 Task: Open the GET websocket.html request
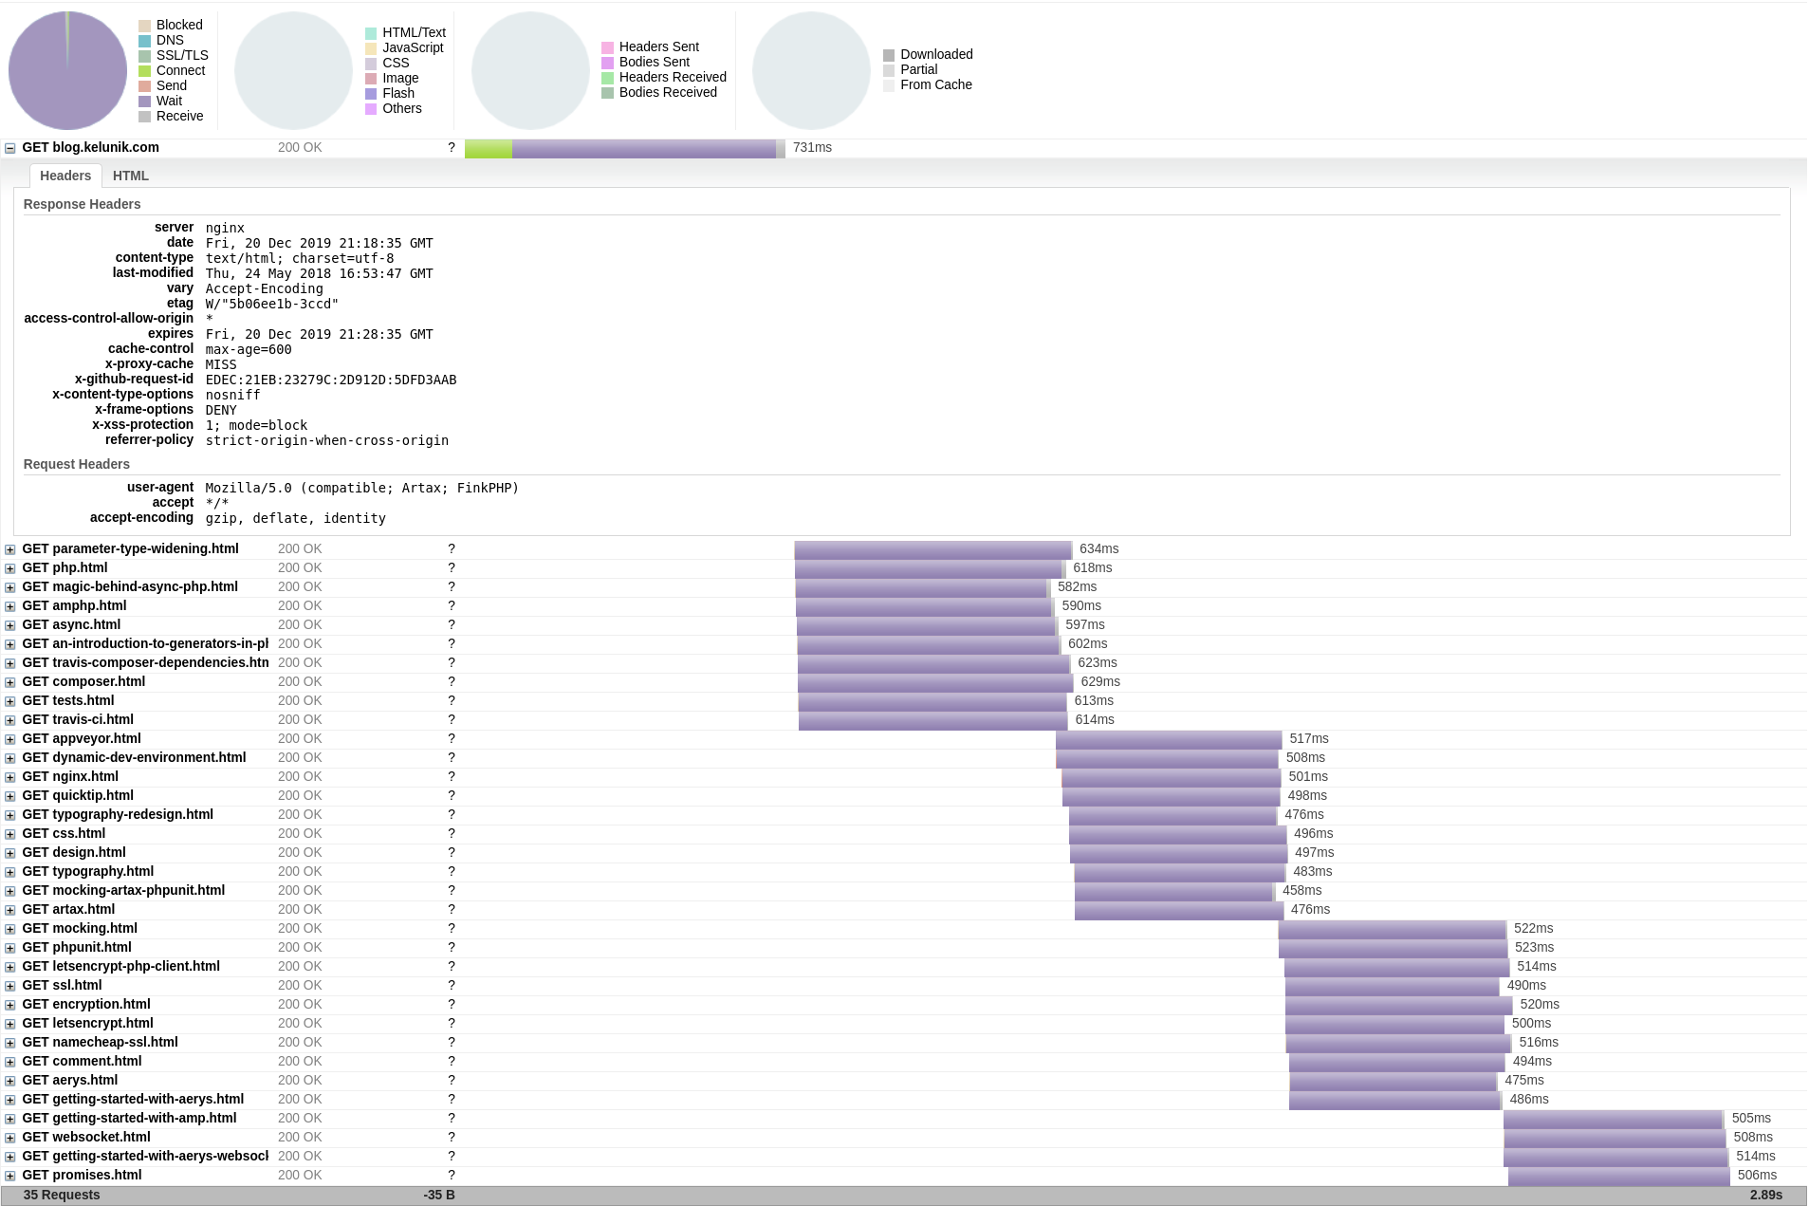pyautogui.click(x=86, y=1137)
